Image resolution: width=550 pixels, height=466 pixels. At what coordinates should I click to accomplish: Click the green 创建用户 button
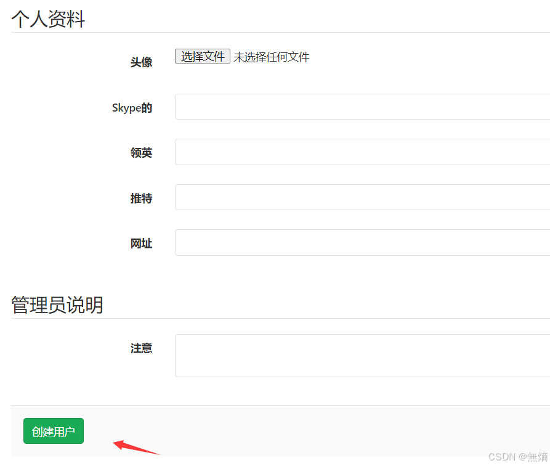point(54,431)
